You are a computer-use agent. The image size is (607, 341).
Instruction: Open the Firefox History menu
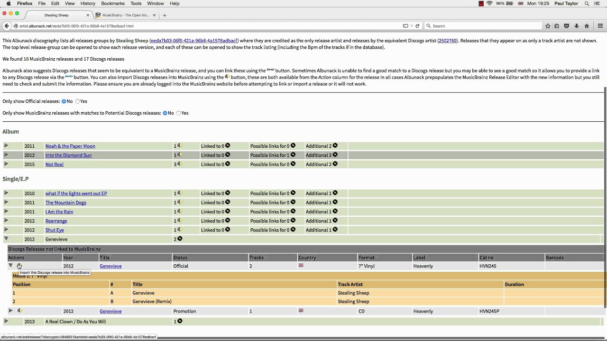pyautogui.click(x=88, y=3)
